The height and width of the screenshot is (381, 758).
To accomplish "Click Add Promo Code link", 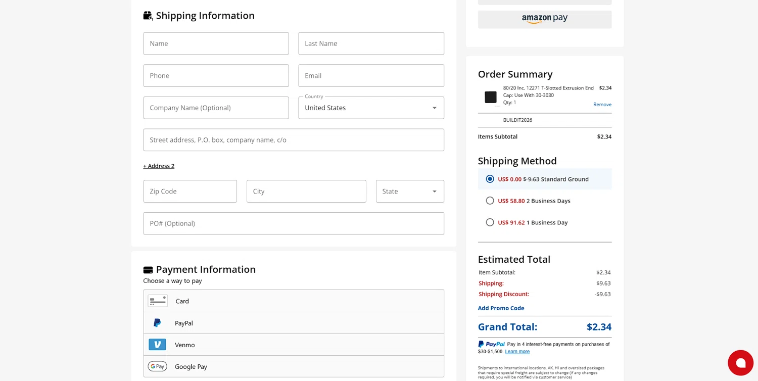I will 501,308.
